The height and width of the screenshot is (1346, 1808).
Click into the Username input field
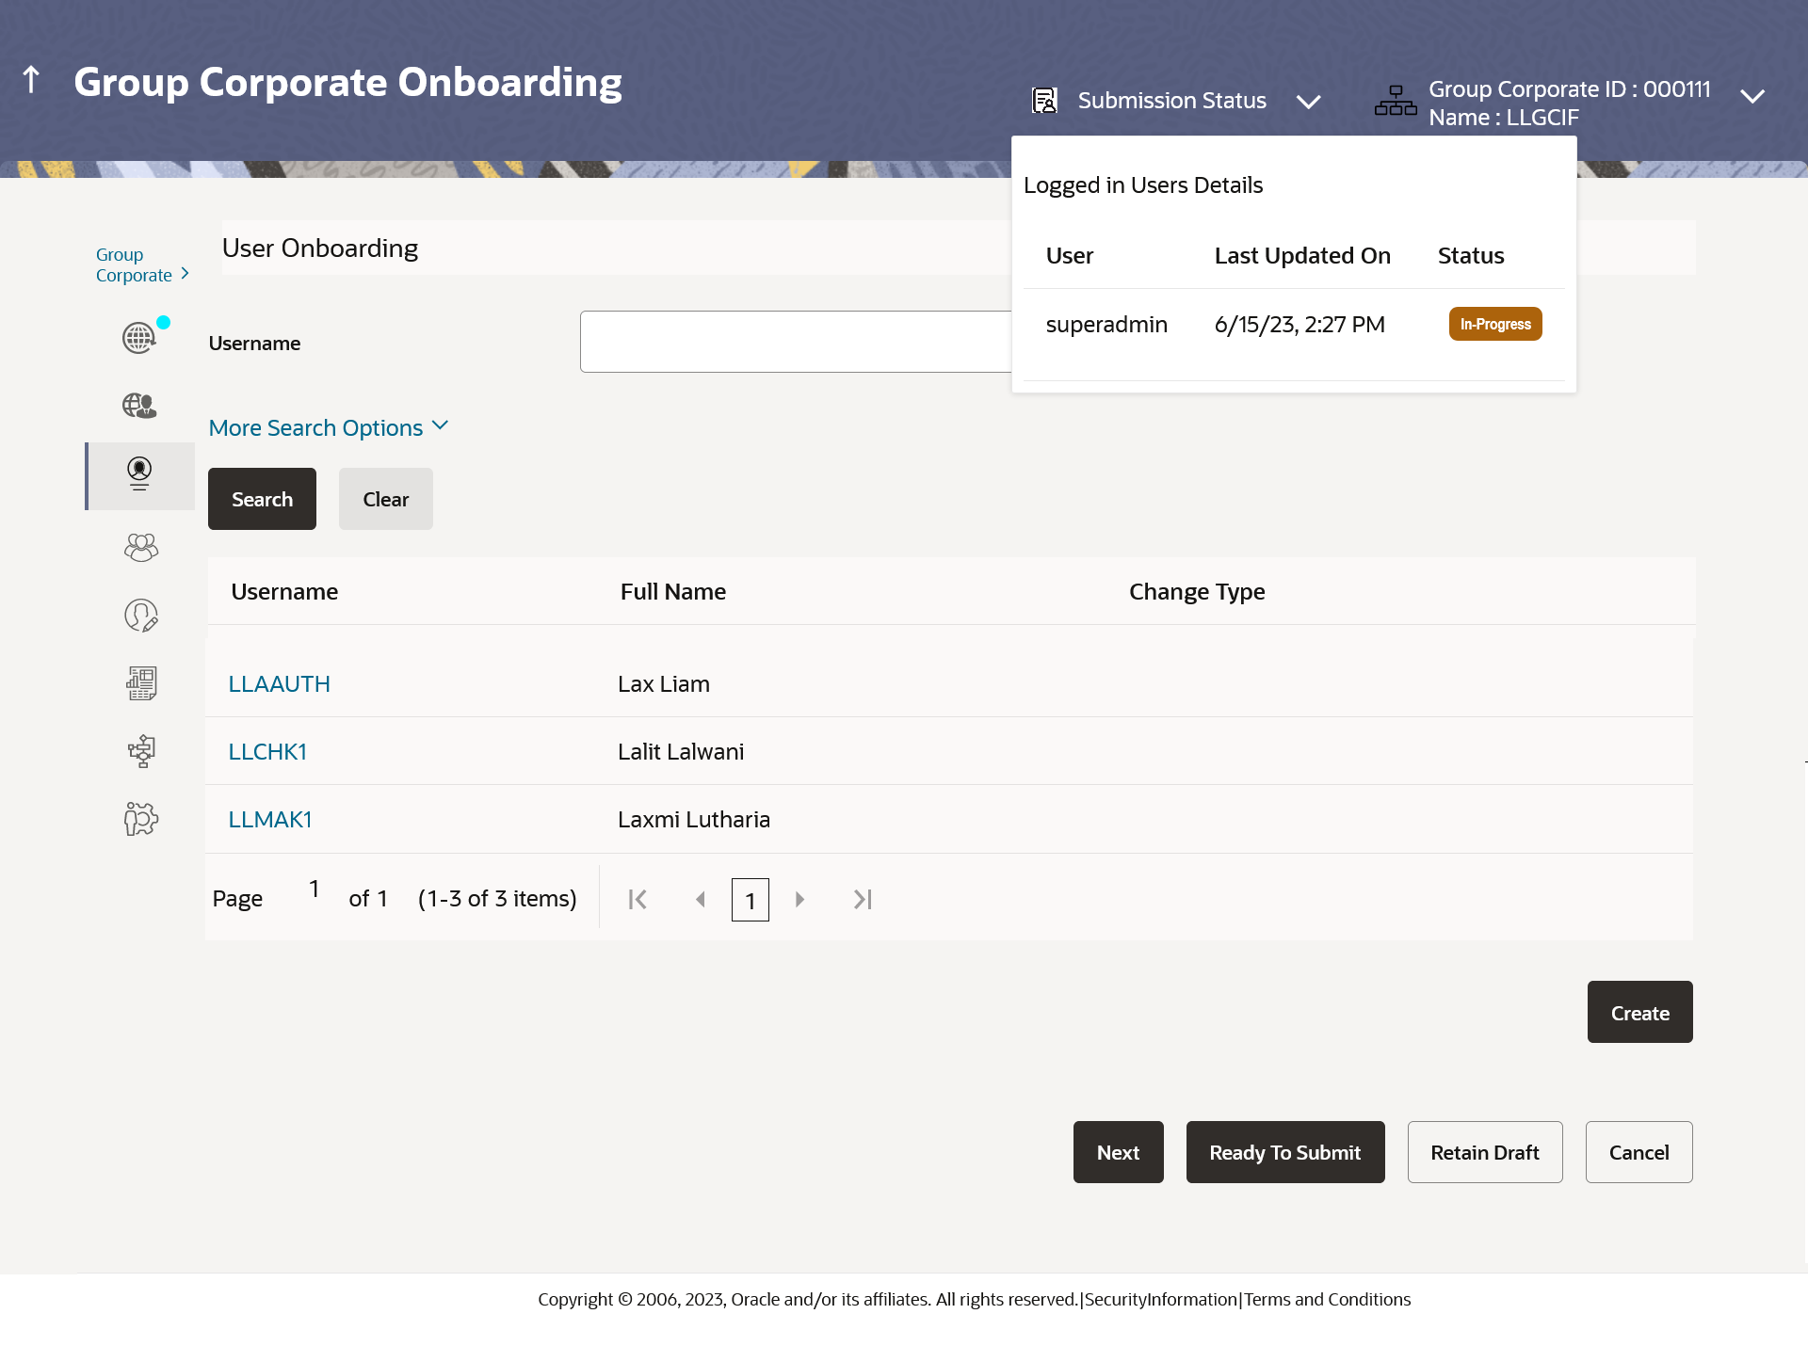click(796, 342)
